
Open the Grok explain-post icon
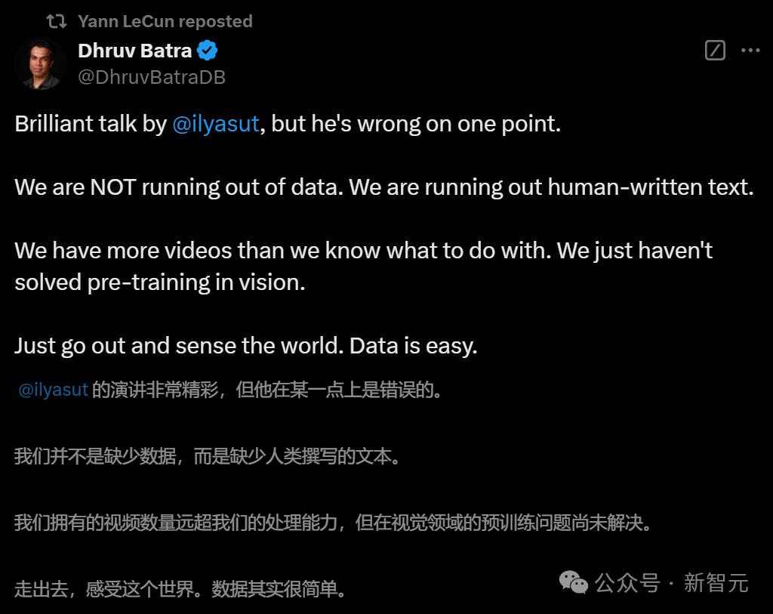click(714, 51)
